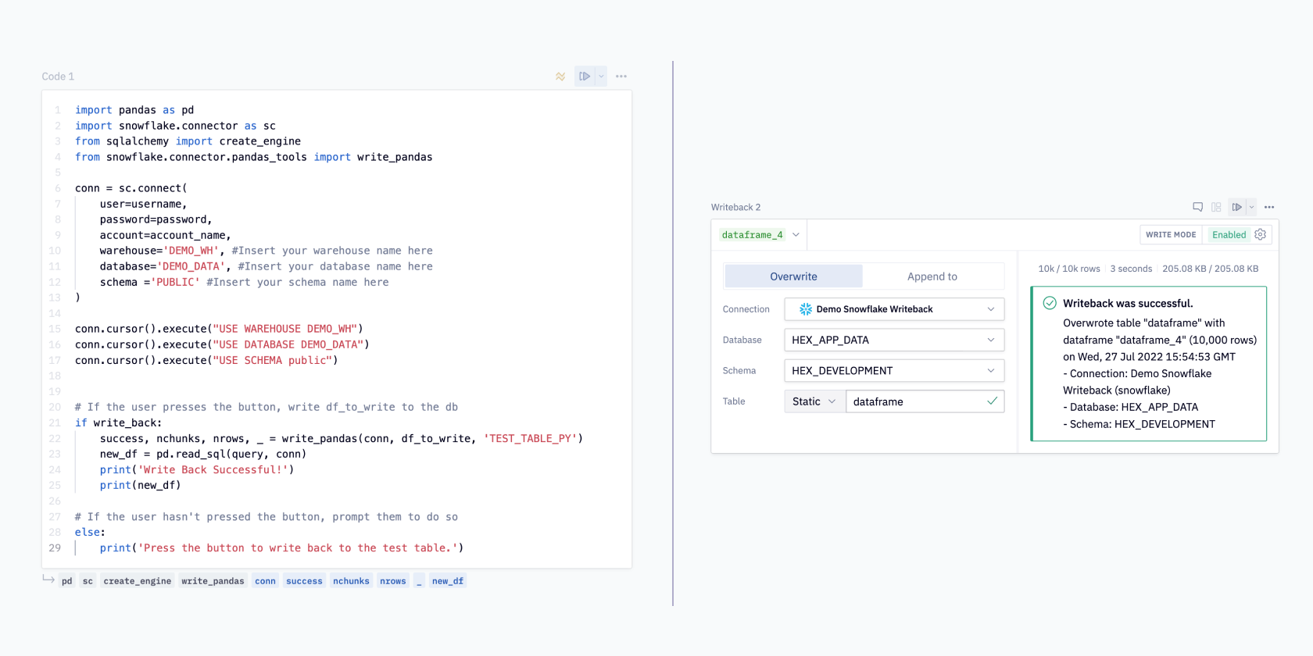Click code line 'conn = sc.connect('
The height and width of the screenshot is (656, 1313).
[131, 188]
